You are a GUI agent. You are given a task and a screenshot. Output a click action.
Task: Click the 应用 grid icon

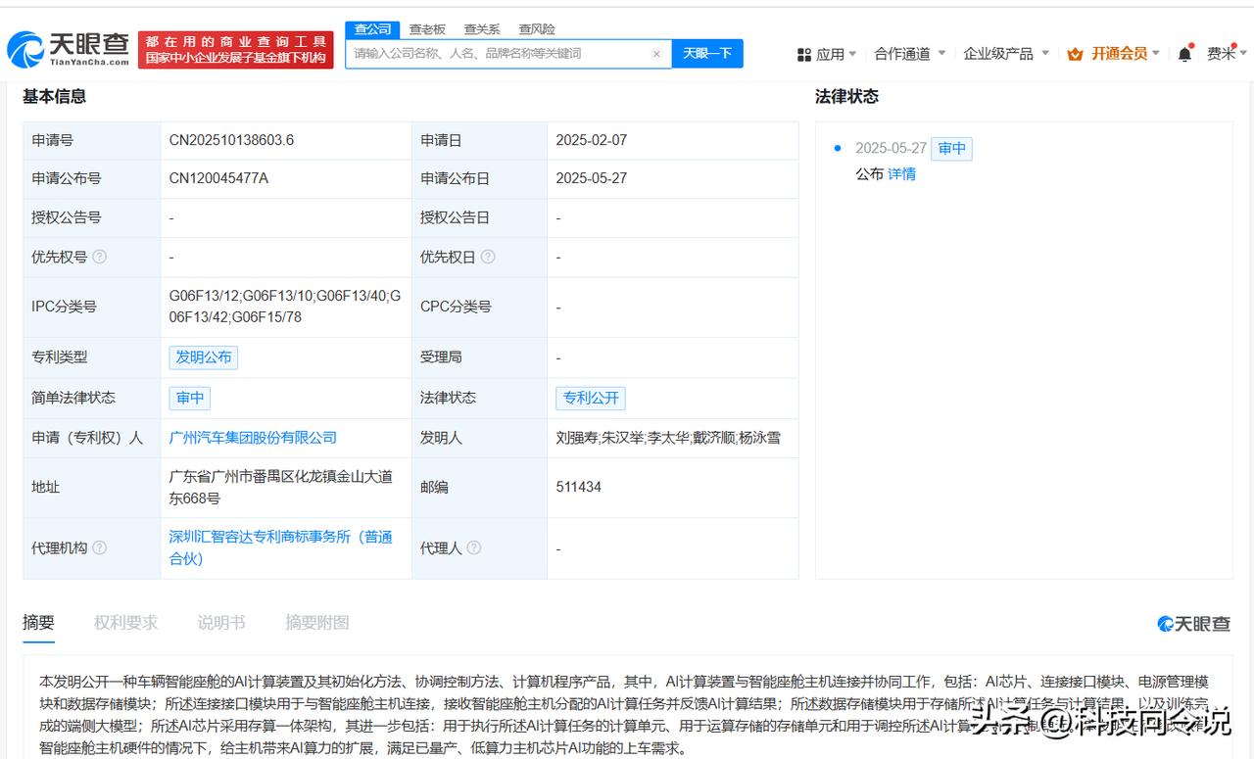click(804, 55)
